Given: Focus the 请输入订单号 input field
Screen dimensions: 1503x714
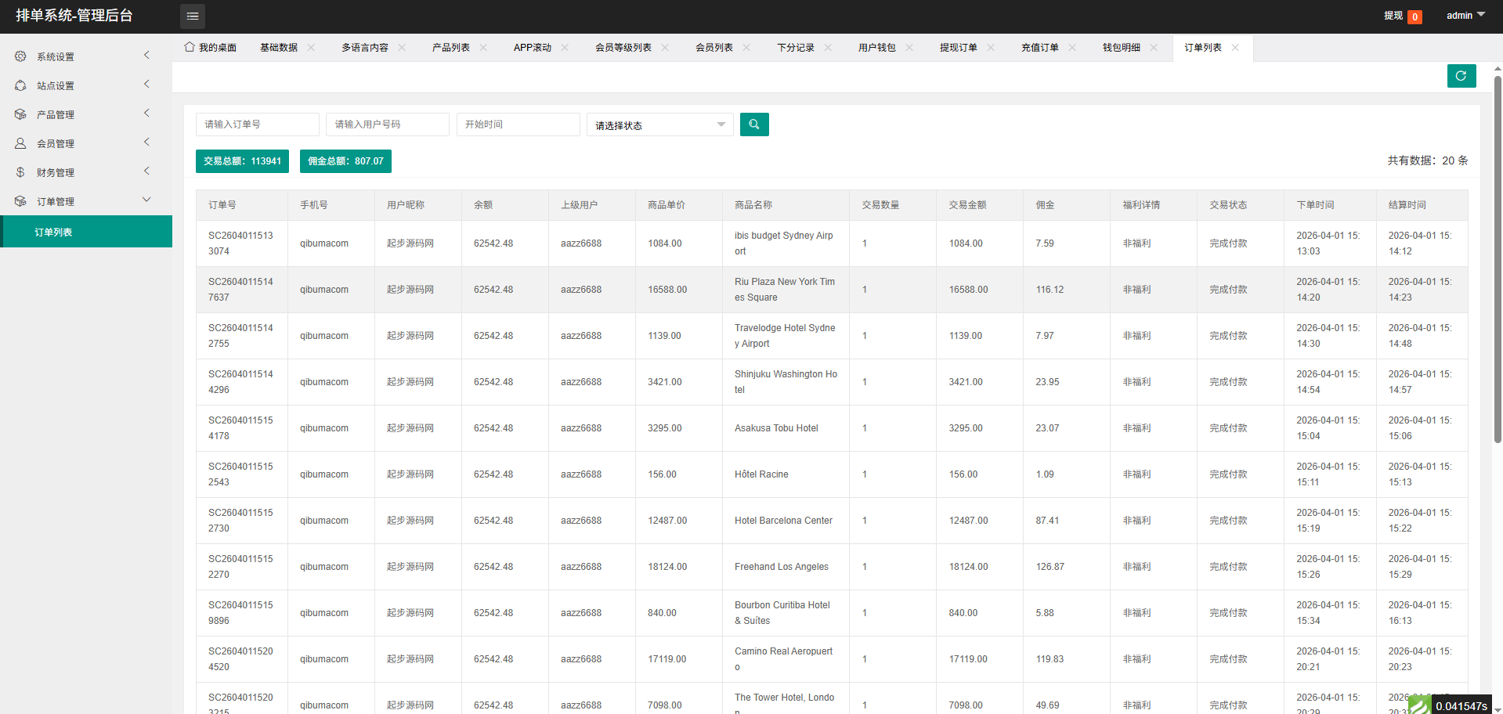Looking at the screenshot, I should (x=257, y=124).
